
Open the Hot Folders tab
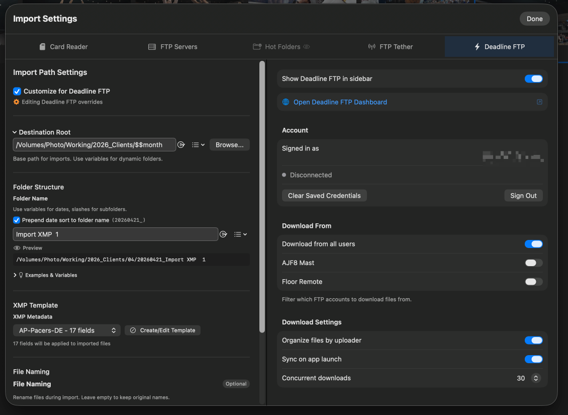coord(281,47)
